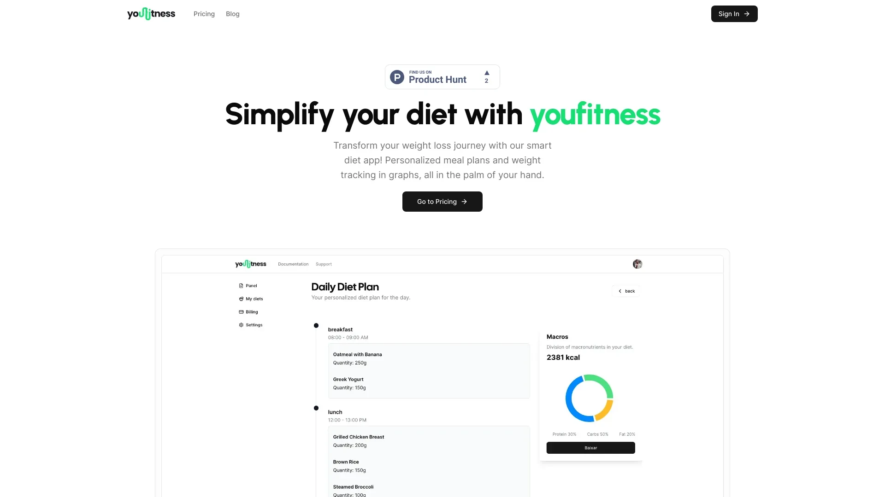885x497 pixels.
Task: Open the Blog page from navbar
Action: [x=233, y=14]
